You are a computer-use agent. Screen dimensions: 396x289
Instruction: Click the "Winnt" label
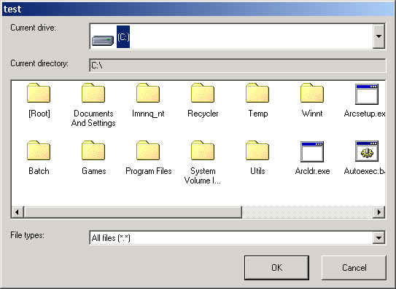click(x=312, y=114)
